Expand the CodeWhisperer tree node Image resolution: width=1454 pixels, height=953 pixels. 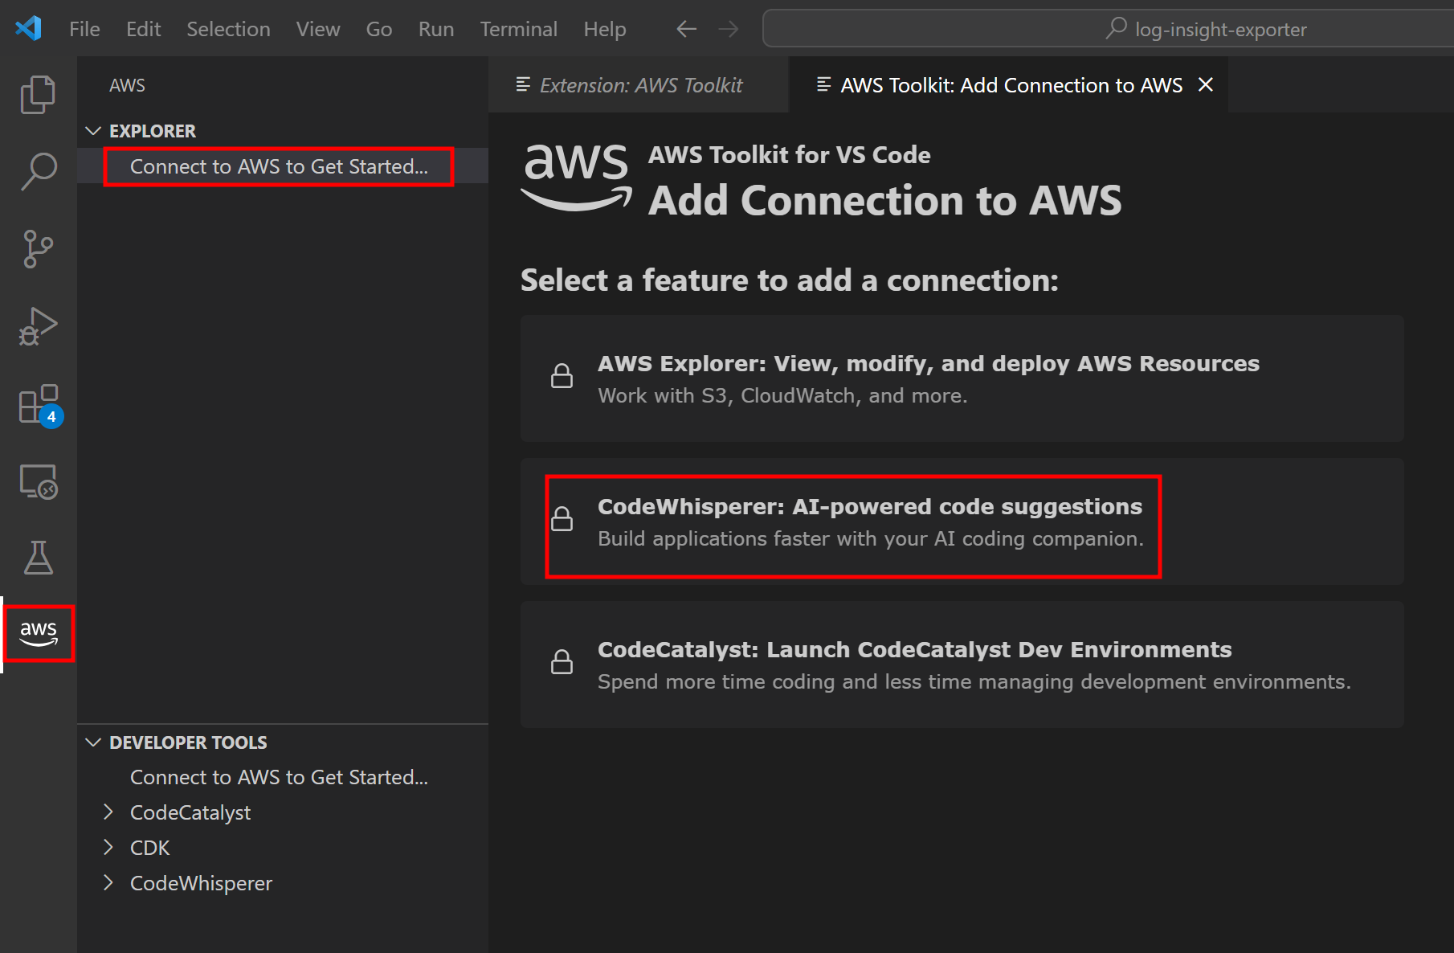pyautogui.click(x=108, y=883)
